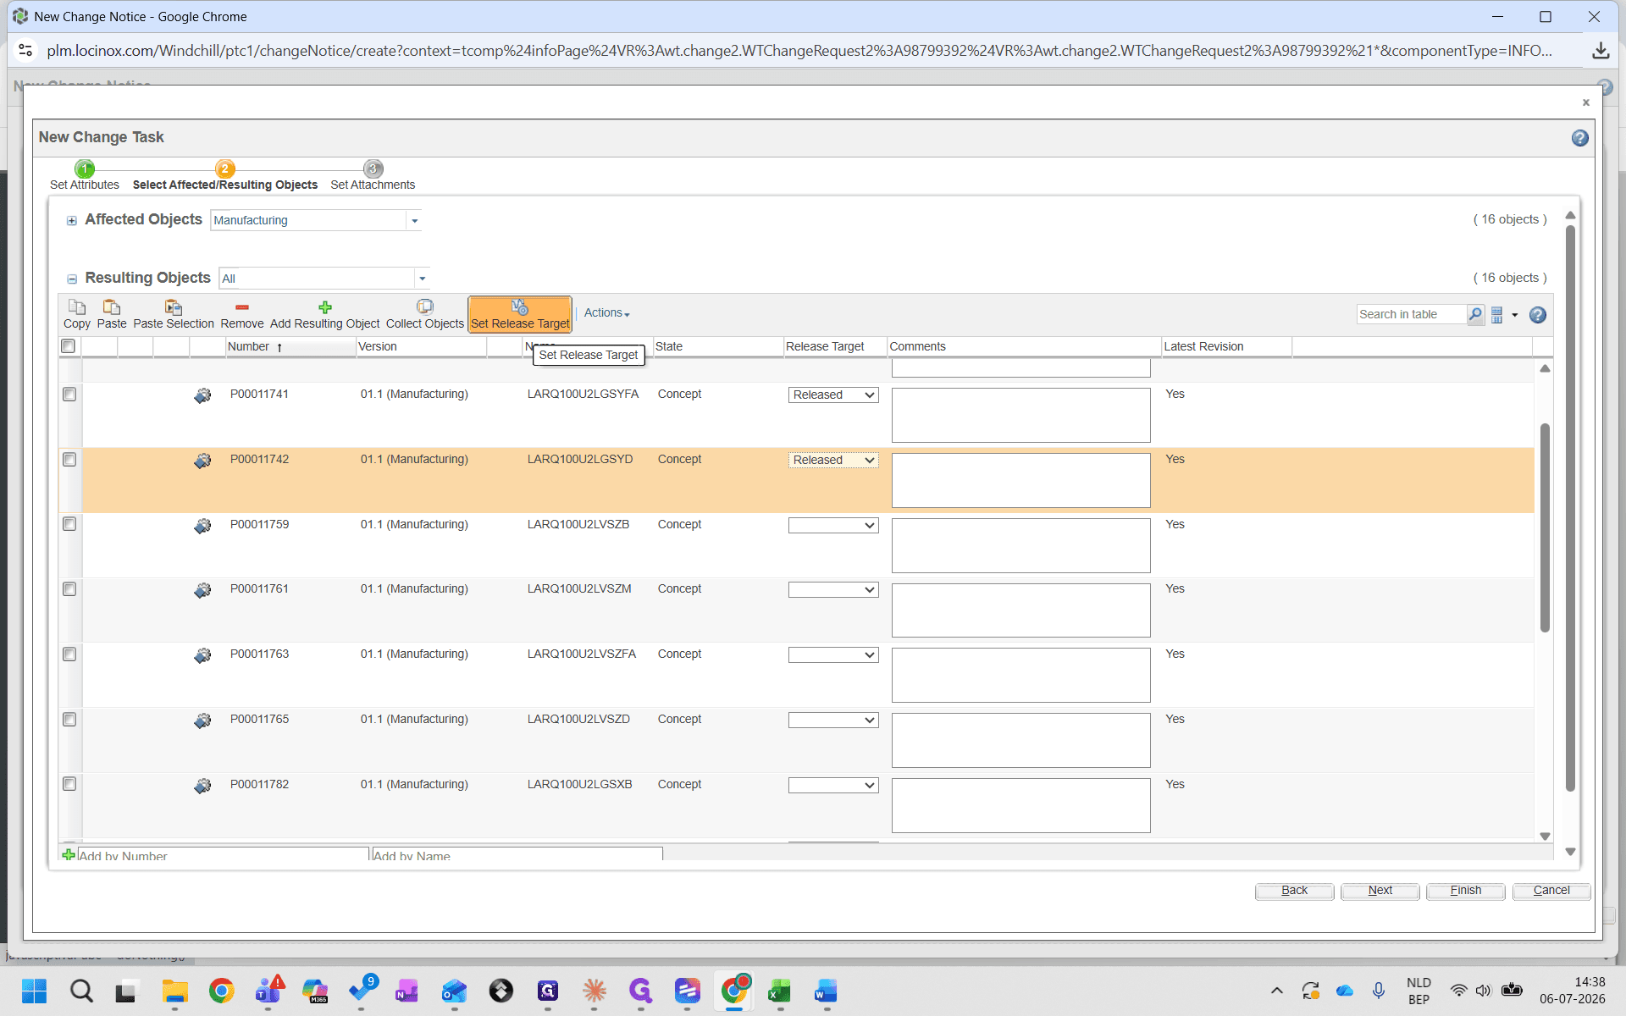Image resolution: width=1626 pixels, height=1016 pixels.
Task: Click the table's vertical scrollbar thumb
Action: pos(1545,527)
